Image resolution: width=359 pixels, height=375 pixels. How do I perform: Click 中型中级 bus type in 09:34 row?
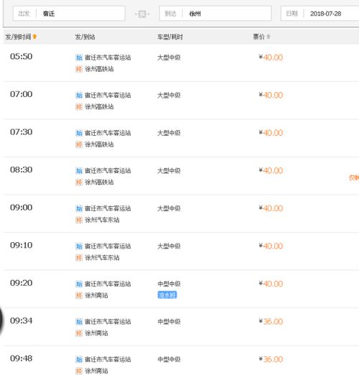pyautogui.click(x=169, y=322)
